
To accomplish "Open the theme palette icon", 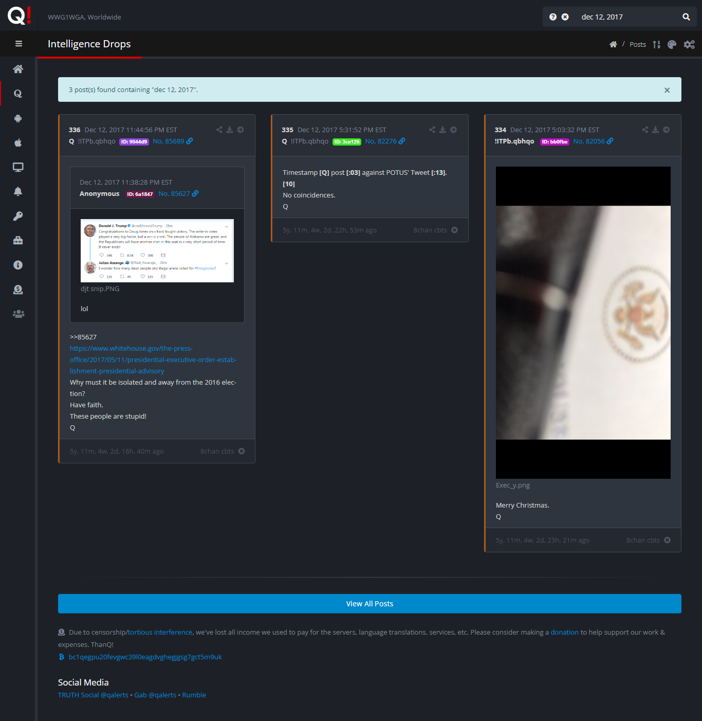I will 672,44.
